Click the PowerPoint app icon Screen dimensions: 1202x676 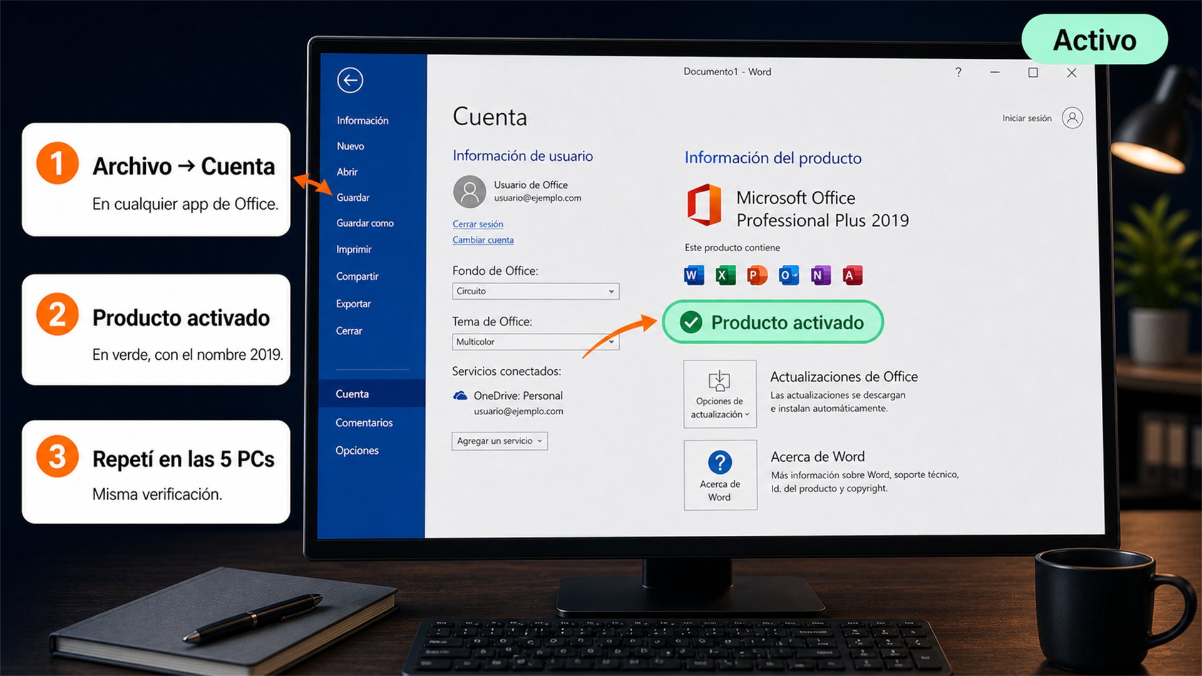click(757, 275)
